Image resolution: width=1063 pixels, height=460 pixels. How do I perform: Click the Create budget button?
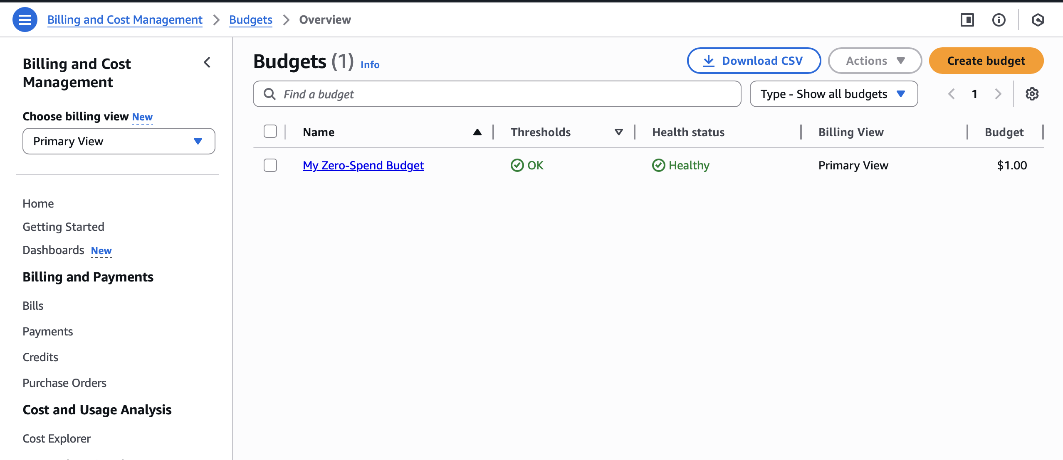986,61
